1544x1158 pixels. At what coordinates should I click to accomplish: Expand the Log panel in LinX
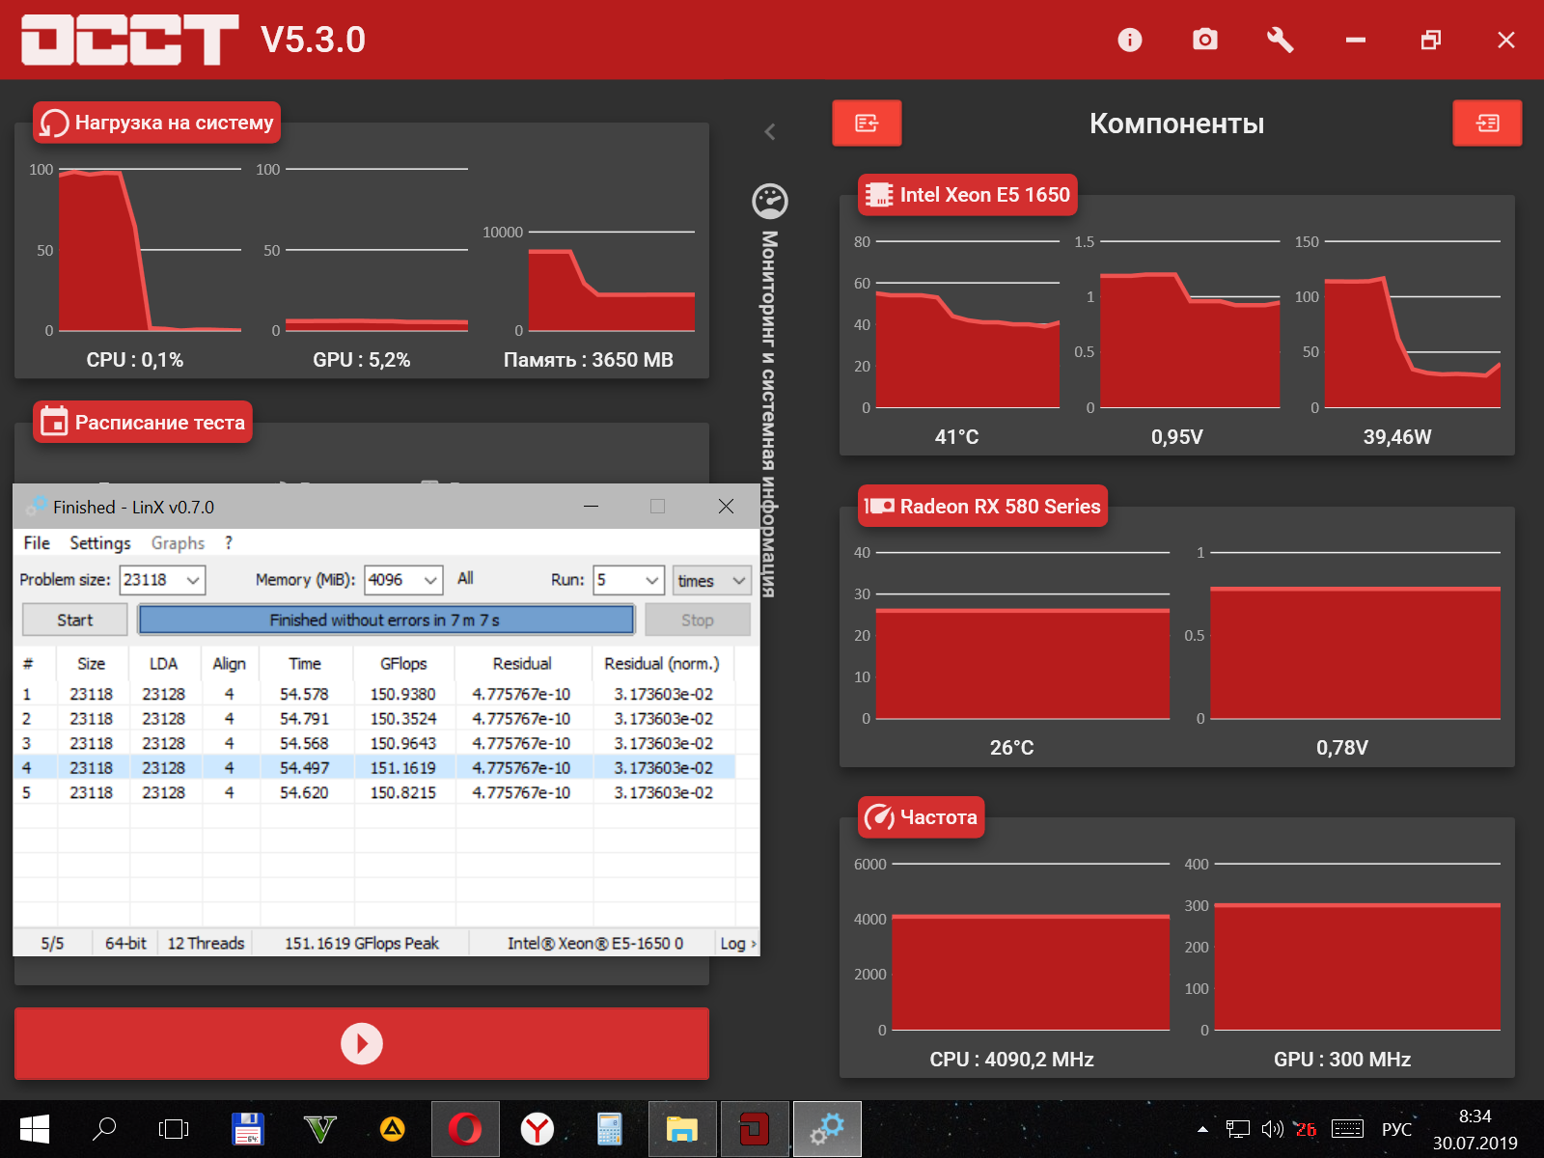pos(738,943)
